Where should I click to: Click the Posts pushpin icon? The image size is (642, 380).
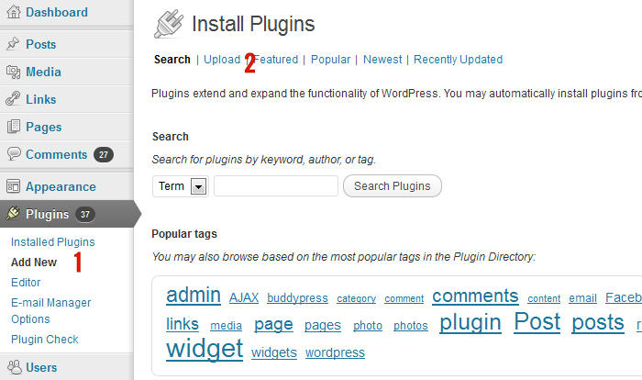[13, 43]
